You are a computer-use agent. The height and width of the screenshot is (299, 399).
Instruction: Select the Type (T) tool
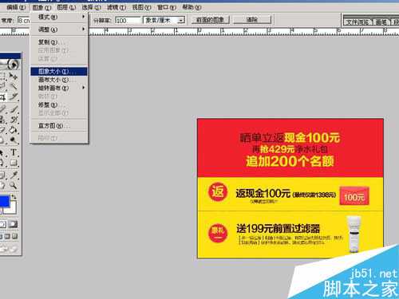coord(14,152)
